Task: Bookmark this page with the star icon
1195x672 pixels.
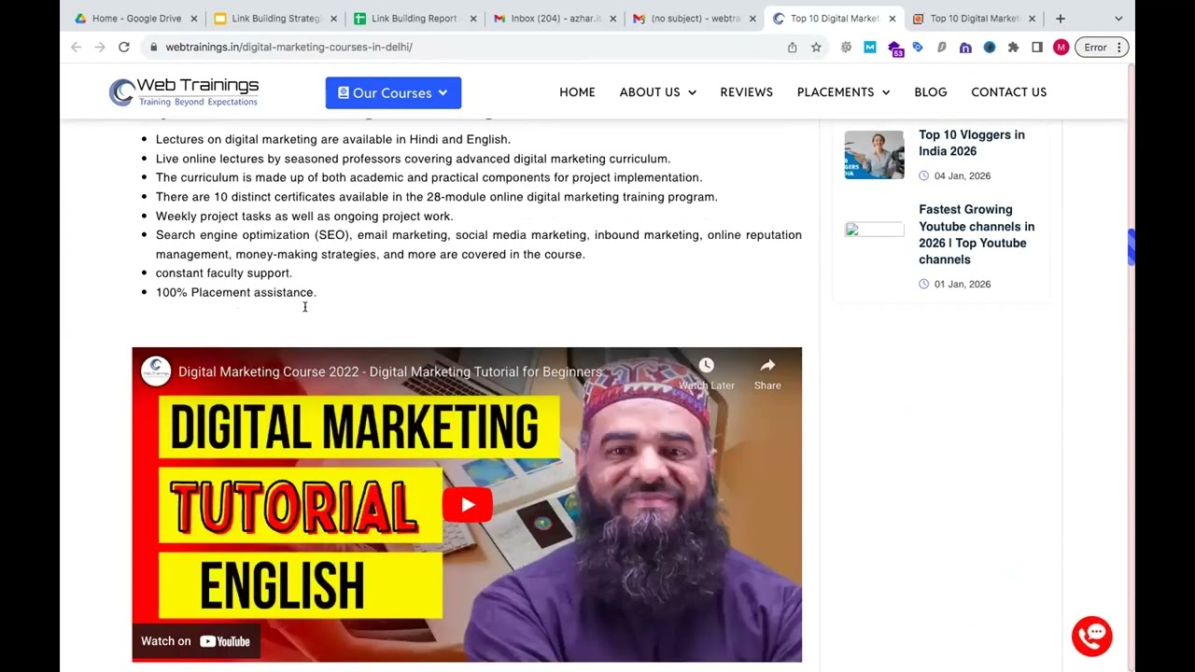Action: point(816,47)
